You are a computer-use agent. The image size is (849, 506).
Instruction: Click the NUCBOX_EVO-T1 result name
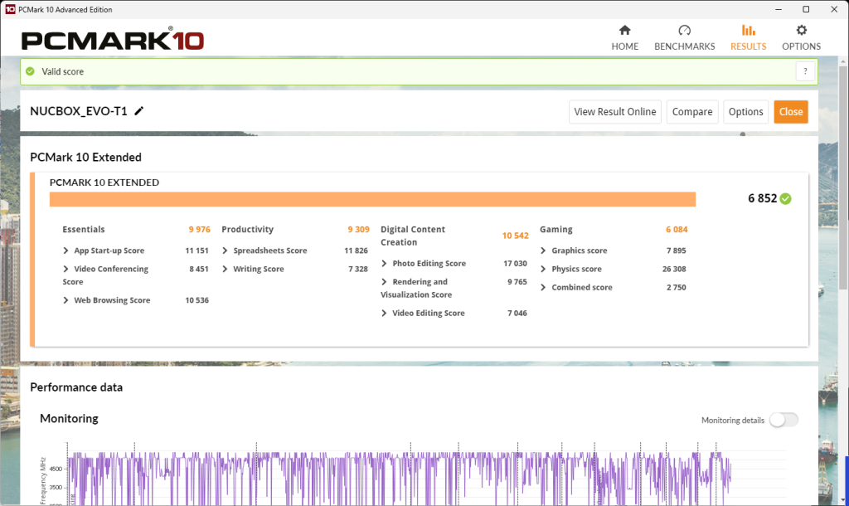click(79, 111)
